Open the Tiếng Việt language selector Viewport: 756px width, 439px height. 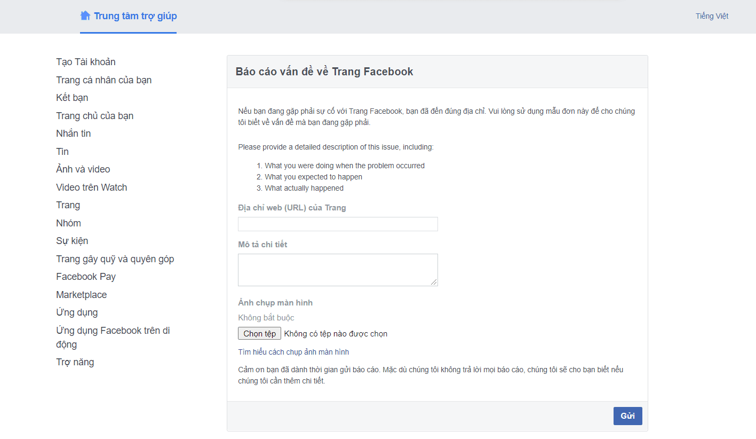712,16
